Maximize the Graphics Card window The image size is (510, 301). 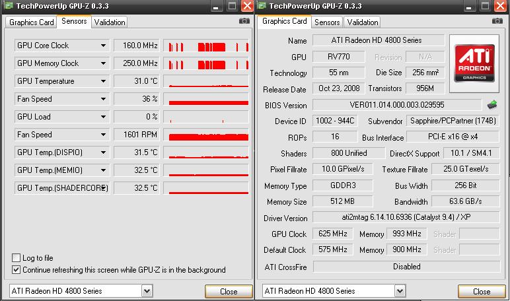(485, 6)
